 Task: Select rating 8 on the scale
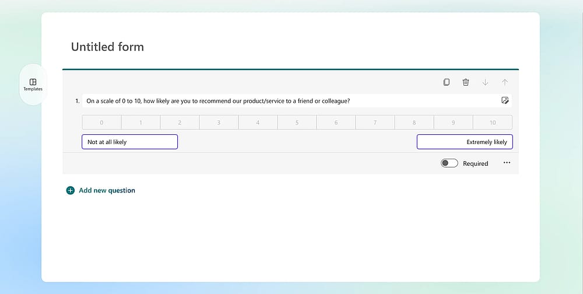(x=414, y=123)
